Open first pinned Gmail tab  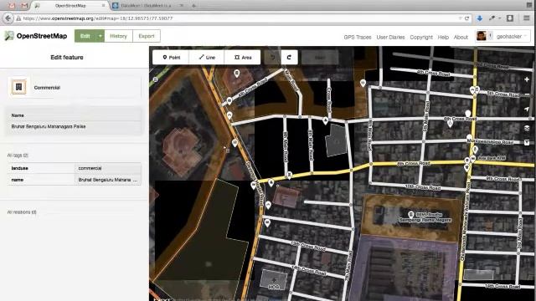tap(12, 6)
